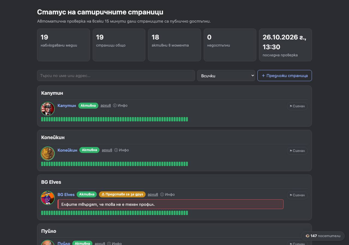Open the Капутин page link
Image resolution: width=349 pixels, height=245 pixels.
click(67, 106)
